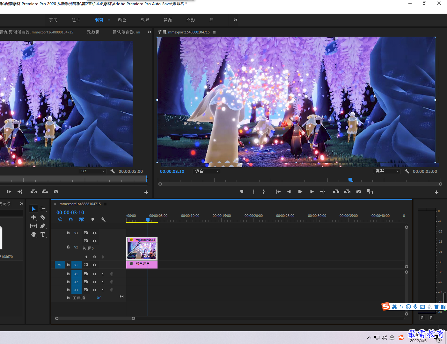
Task: Open Source monitor button editor plus icon
Action: pyautogui.click(x=146, y=192)
